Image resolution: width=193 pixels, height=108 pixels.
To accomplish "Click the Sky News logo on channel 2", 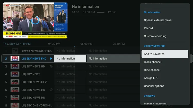I will pyautogui.click(x=15, y=58).
